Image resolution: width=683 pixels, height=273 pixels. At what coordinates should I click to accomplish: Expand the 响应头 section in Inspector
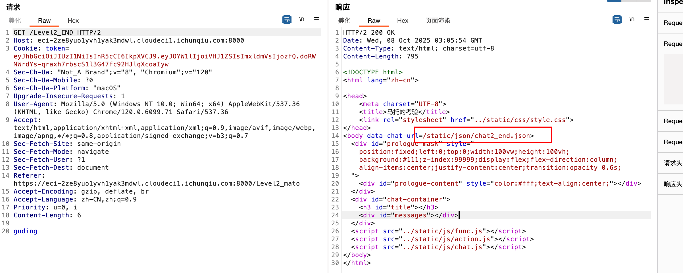pos(672,184)
